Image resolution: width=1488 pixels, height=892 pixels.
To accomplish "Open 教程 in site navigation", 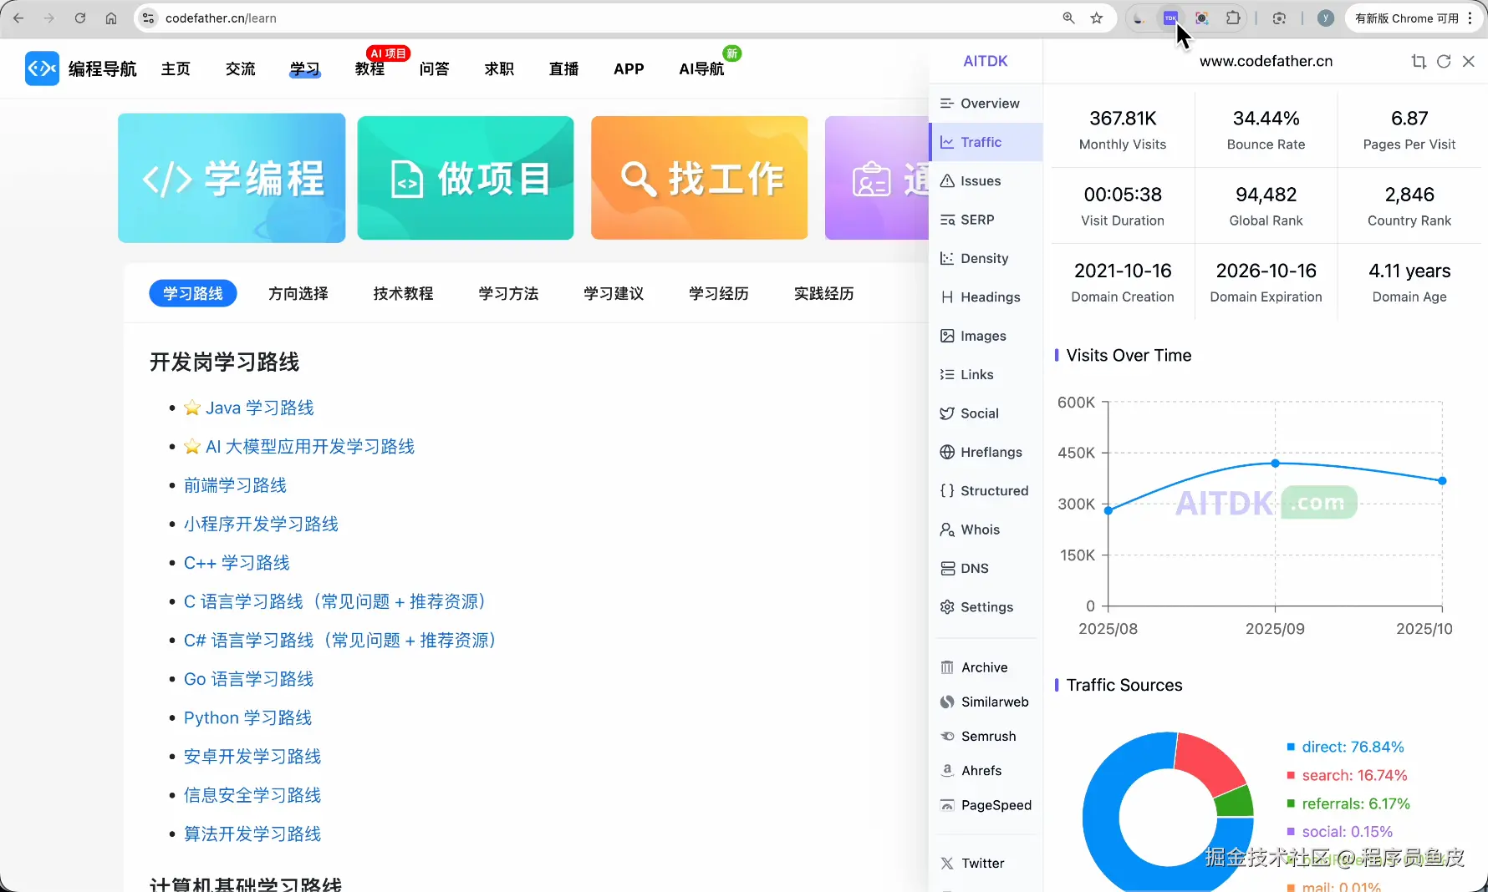I will (x=369, y=68).
